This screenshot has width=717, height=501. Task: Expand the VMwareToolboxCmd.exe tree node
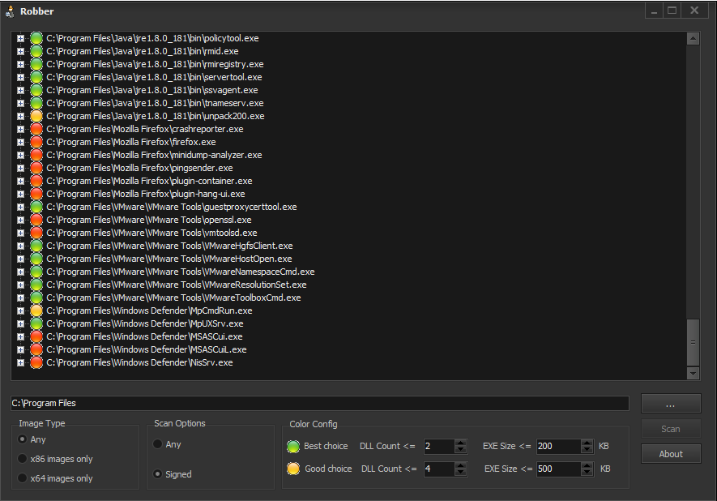click(x=20, y=298)
